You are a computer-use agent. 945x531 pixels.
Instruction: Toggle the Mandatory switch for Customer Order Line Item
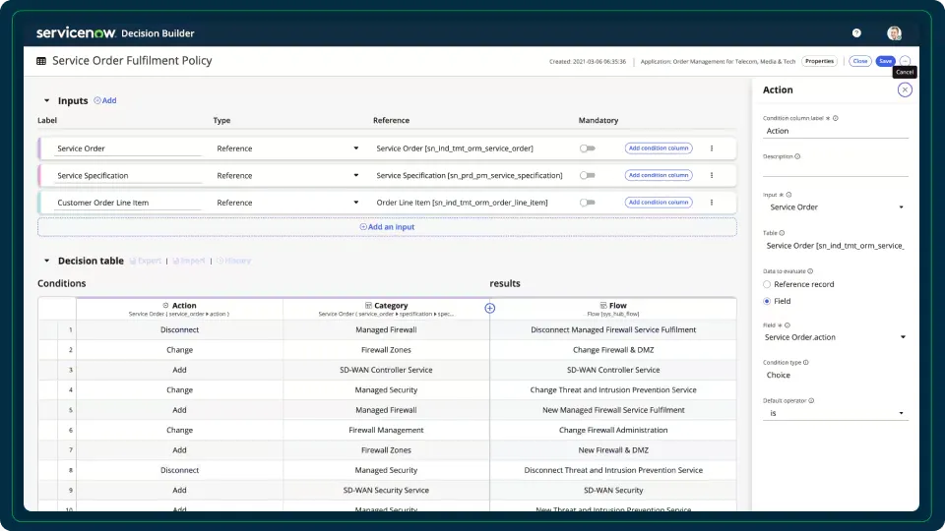coord(587,203)
